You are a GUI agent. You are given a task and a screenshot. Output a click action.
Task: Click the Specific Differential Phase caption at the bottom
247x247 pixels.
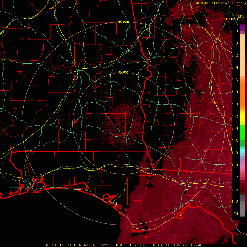pyautogui.click(x=123, y=245)
